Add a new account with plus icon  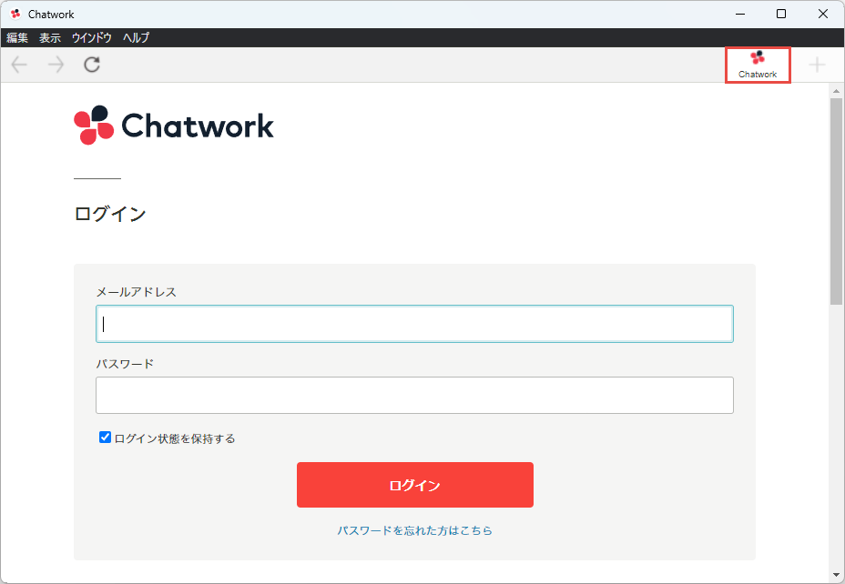click(x=817, y=65)
